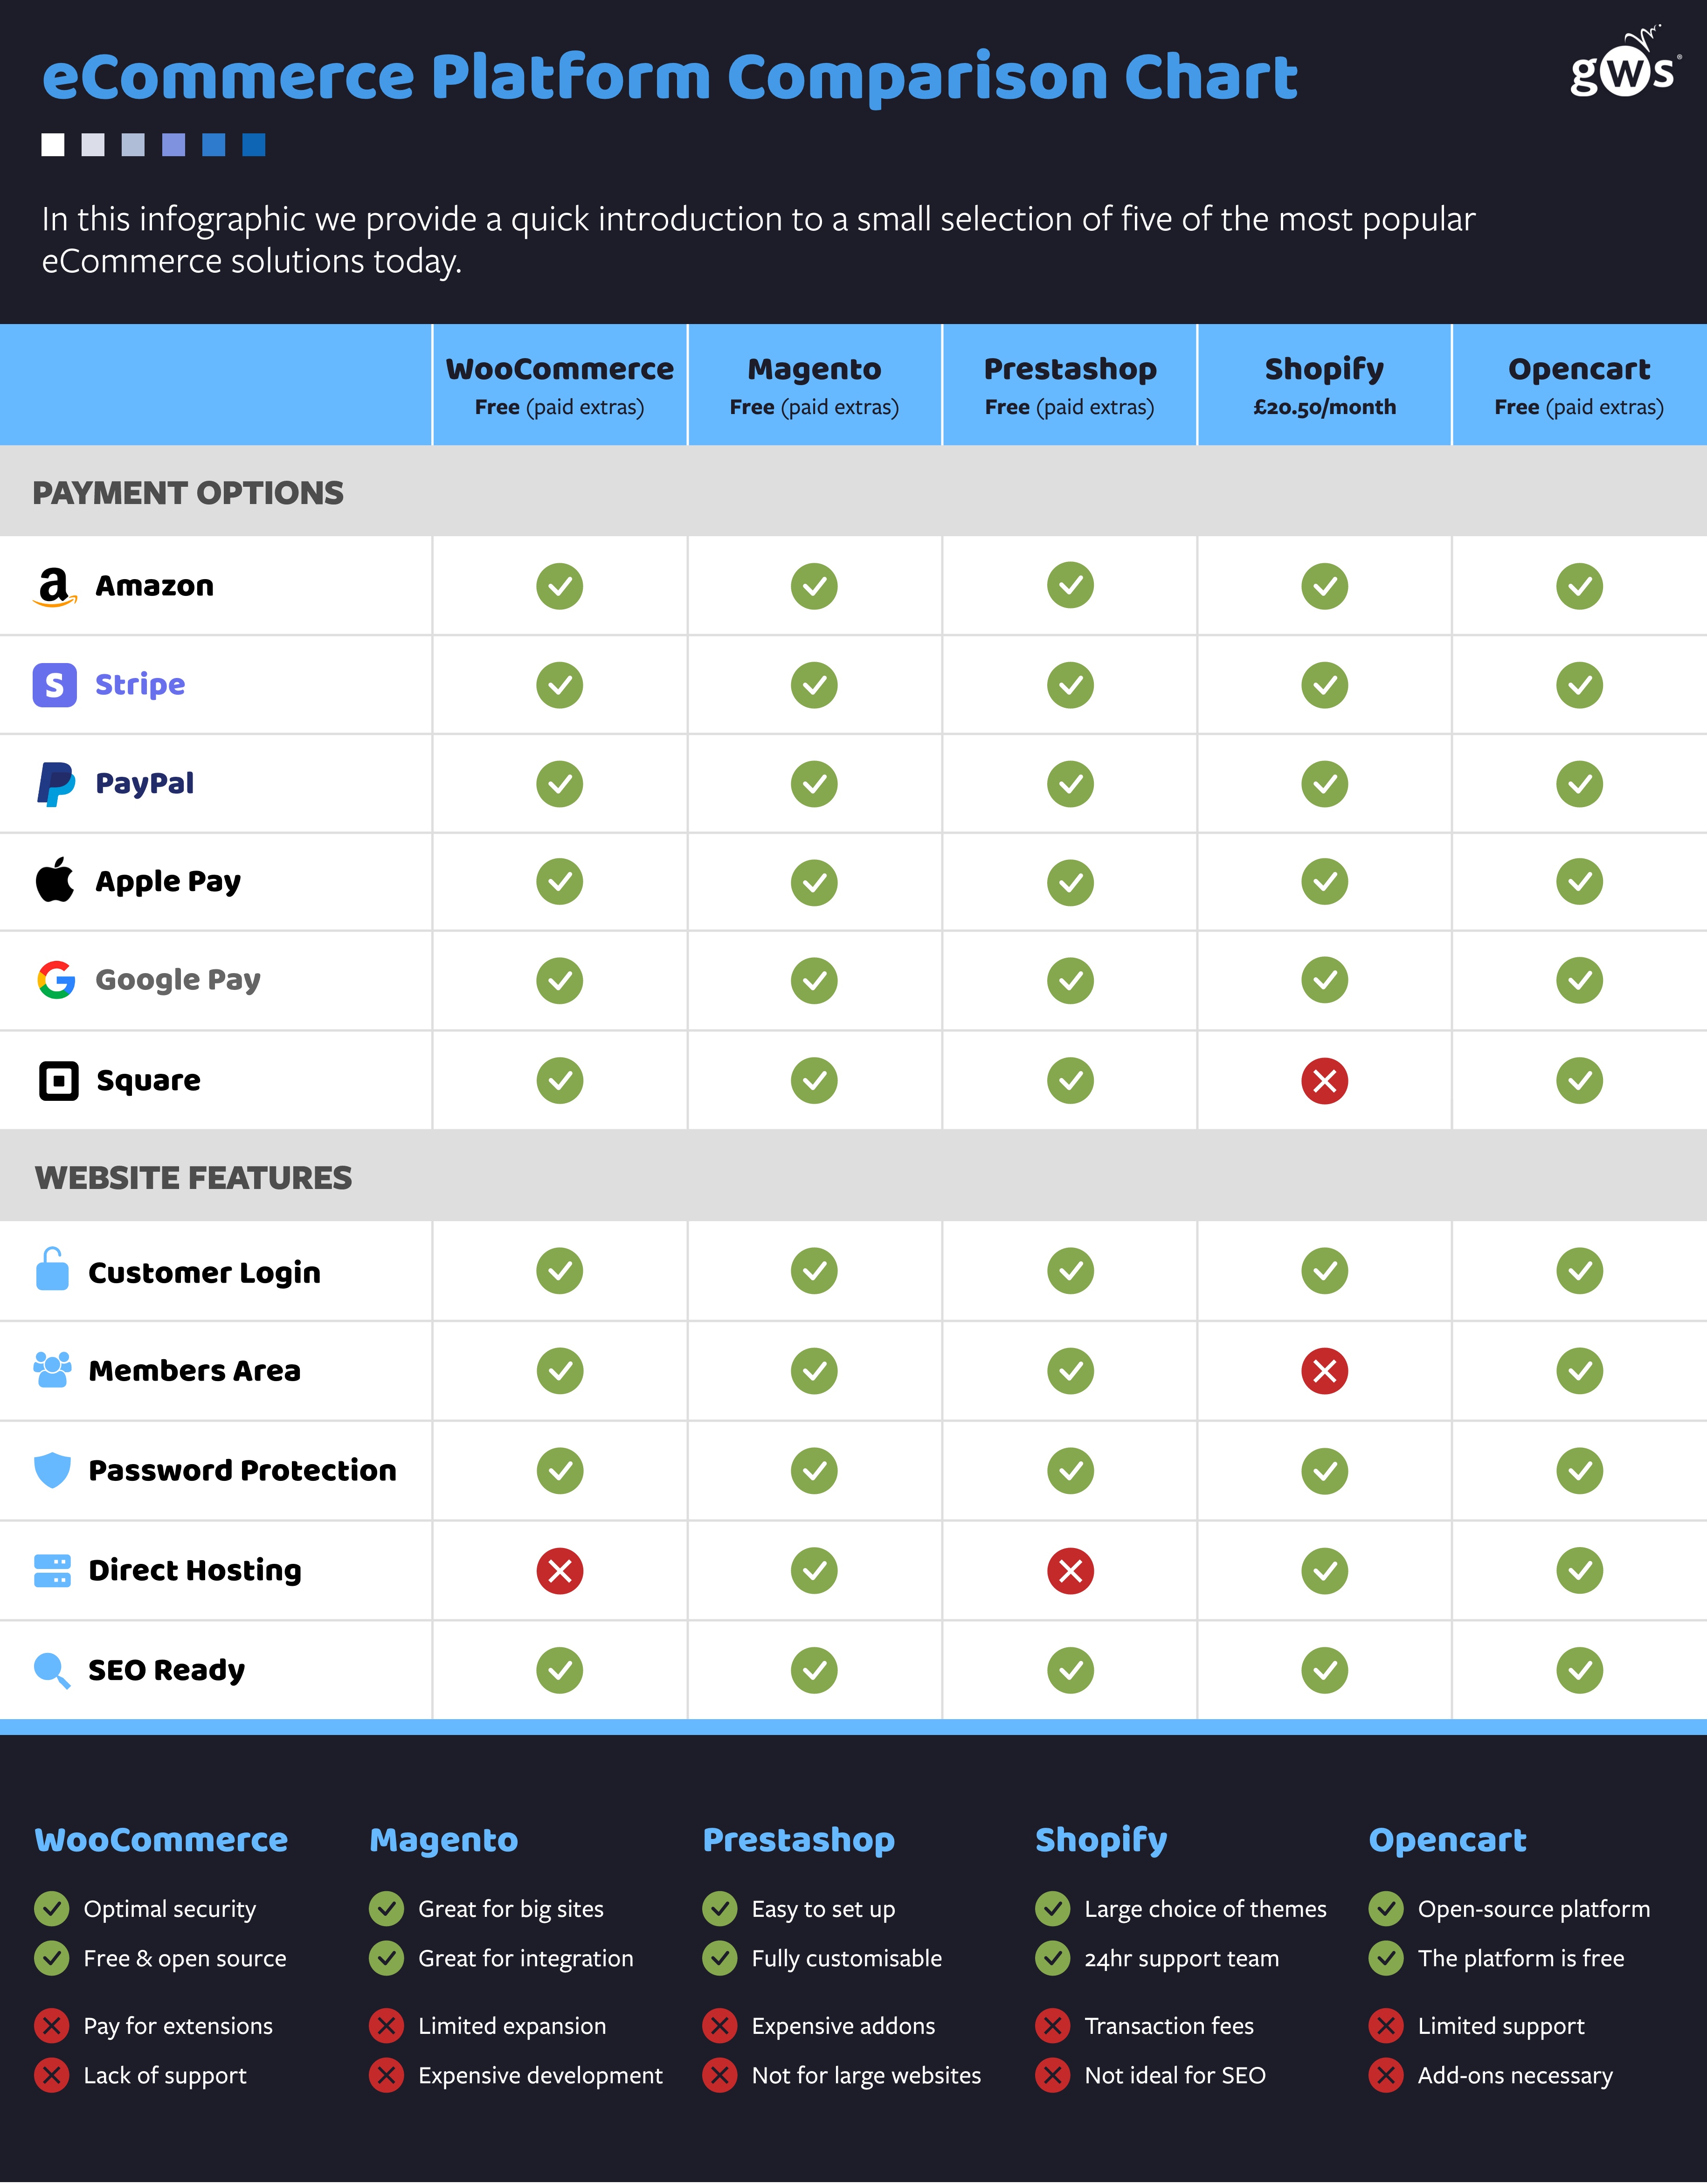The width and height of the screenshot is (1707, 2184).
Task: Select the Magento column header
Action: pyautogui.click(x=815, y=385)
